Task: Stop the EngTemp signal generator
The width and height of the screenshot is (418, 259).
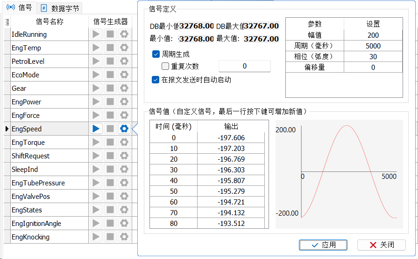Action: [110, 48]
